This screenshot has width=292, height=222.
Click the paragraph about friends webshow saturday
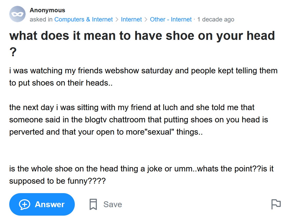tap(143, 77)
